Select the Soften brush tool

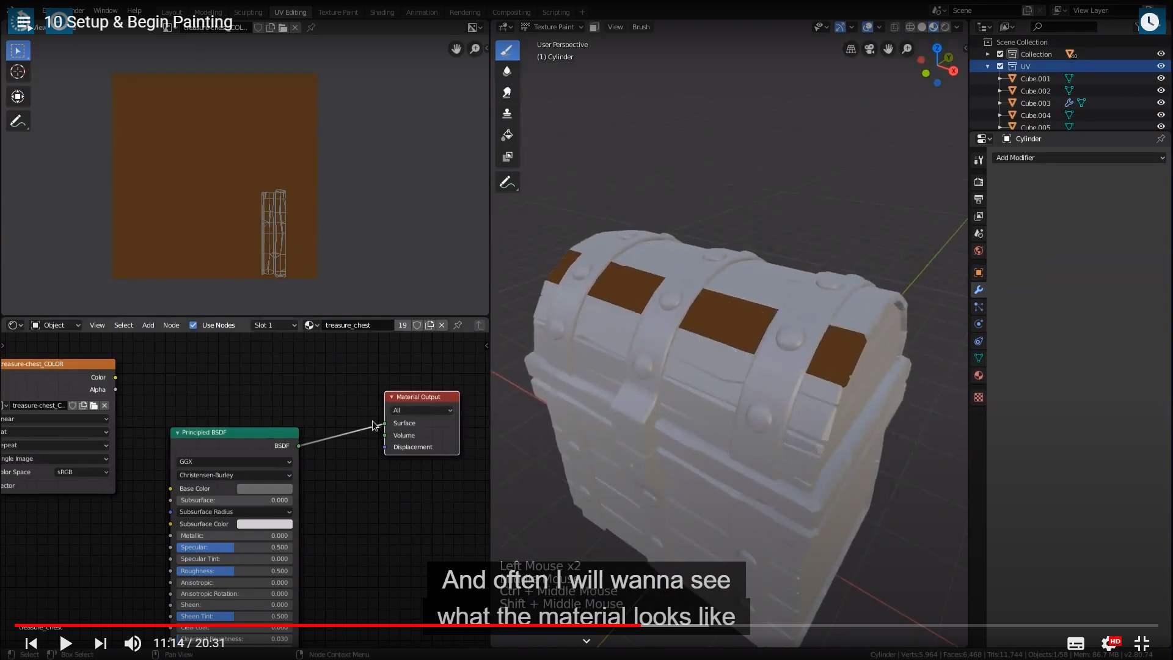coord(507,71)
